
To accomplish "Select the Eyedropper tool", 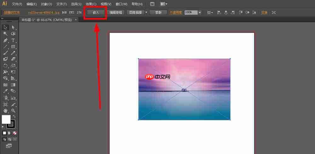I will click(5, 91).
